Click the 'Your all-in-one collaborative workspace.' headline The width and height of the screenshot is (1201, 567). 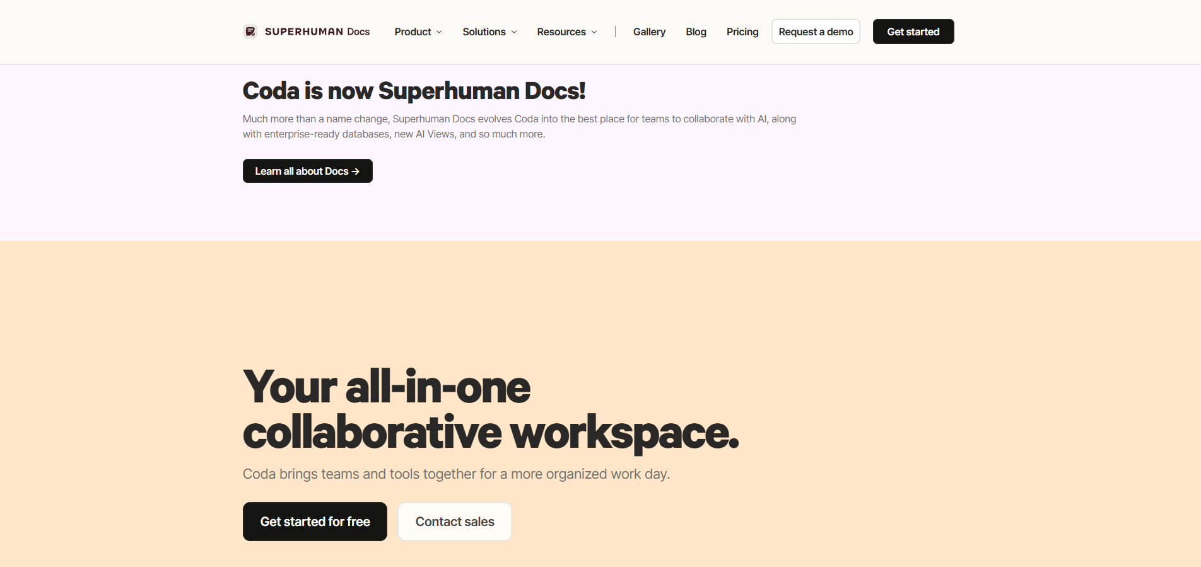coord(491,409)
